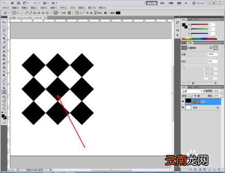Click the Essentials workspace button
This screenshot has width=225, height=173.
(x=152, y=3)
